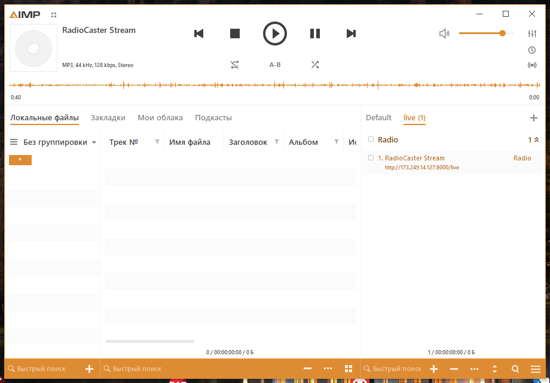Add files to playlist with plus

[434, 369]
